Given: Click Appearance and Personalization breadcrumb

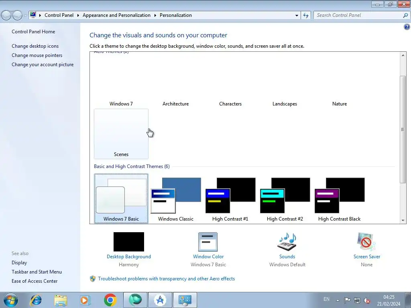Looking at the screenshot, I should tap(116, 15).
